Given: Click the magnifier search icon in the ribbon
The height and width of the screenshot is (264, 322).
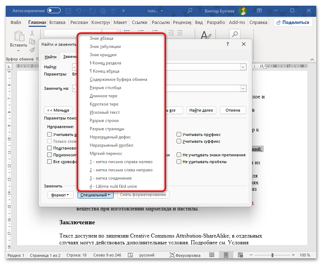Looking at the screenshot, I should [235, 34].
